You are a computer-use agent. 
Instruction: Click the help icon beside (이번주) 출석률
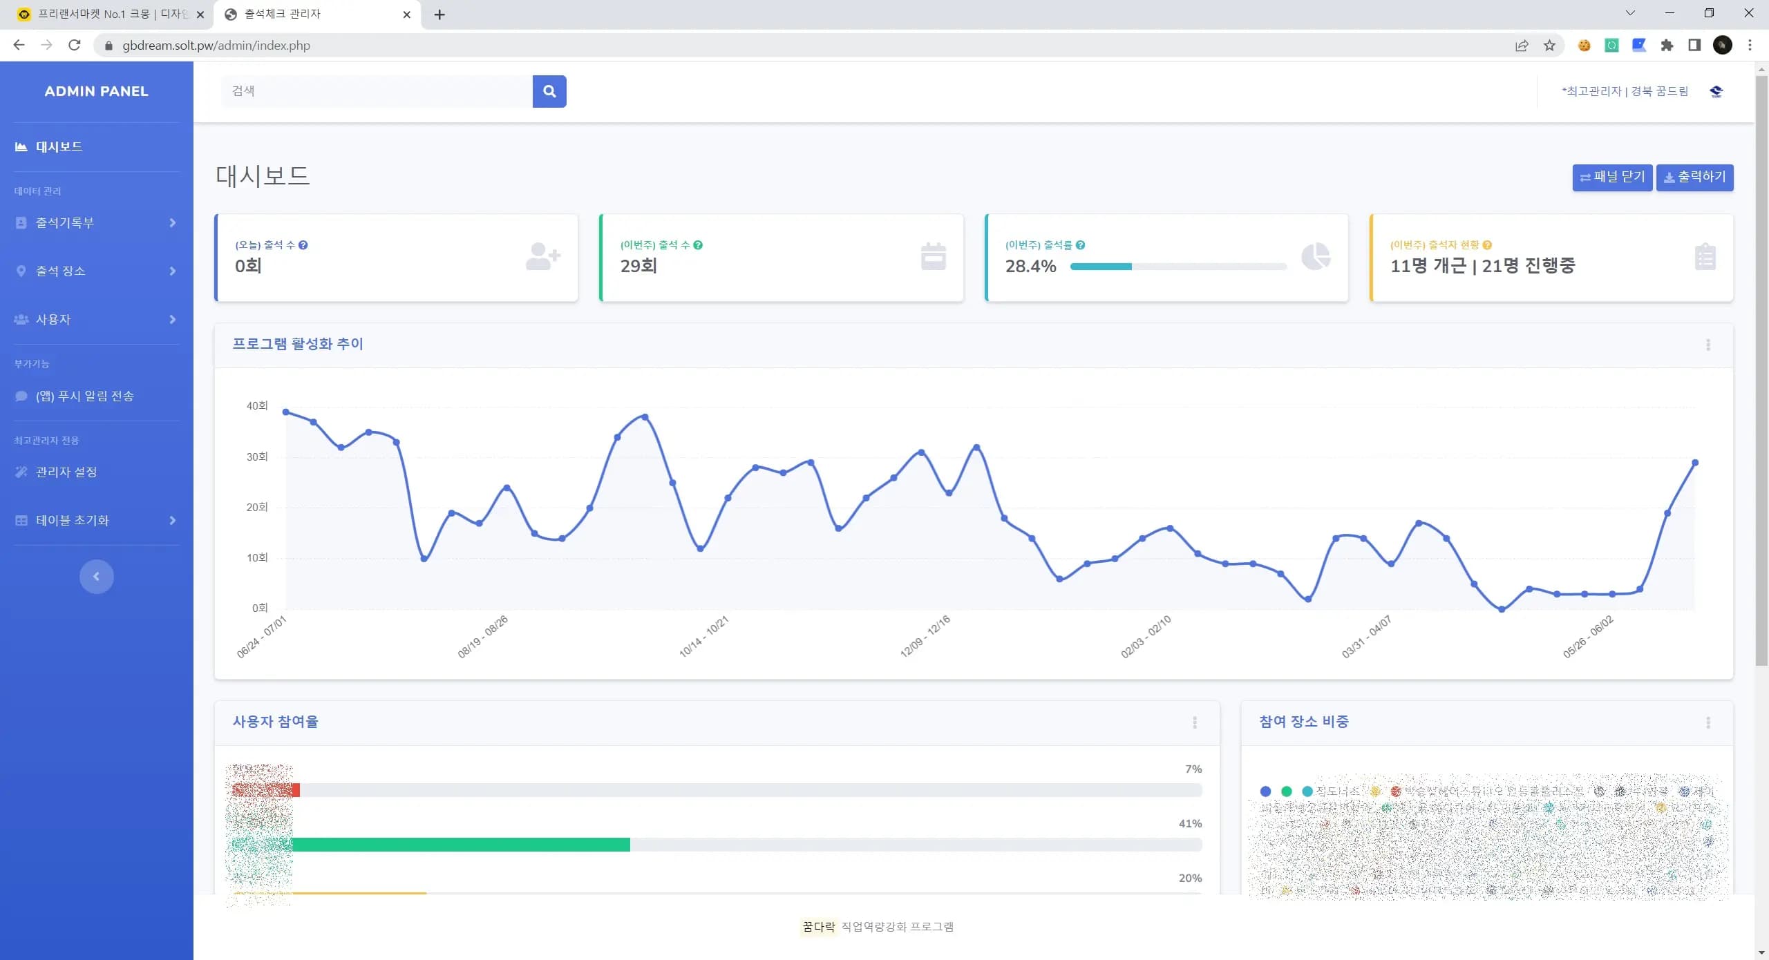[x=1080, y=245]
